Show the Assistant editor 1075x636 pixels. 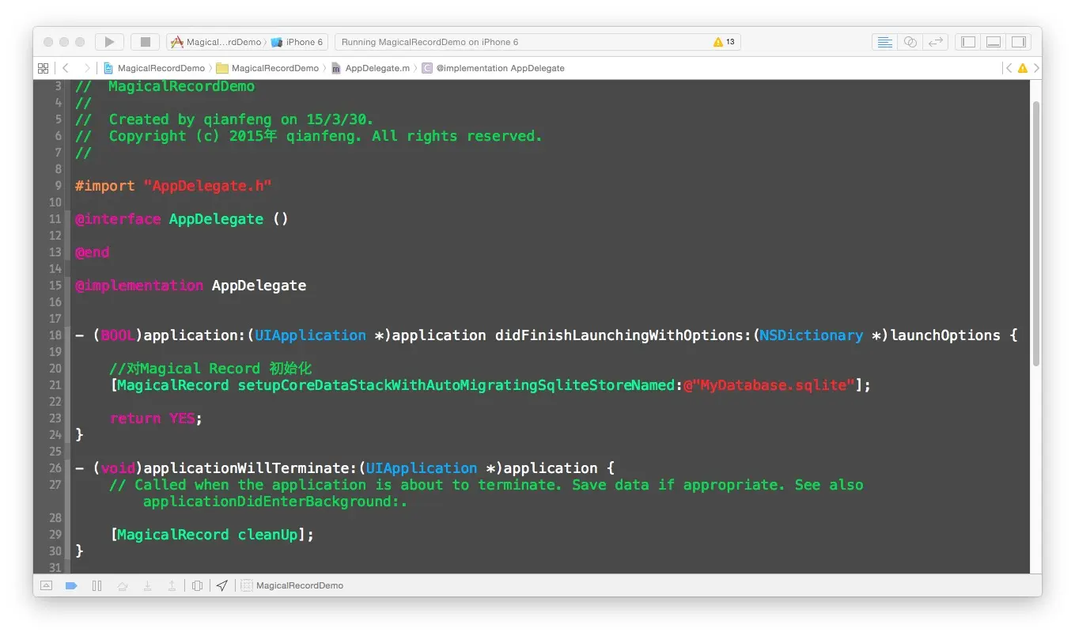coord(910,42)
